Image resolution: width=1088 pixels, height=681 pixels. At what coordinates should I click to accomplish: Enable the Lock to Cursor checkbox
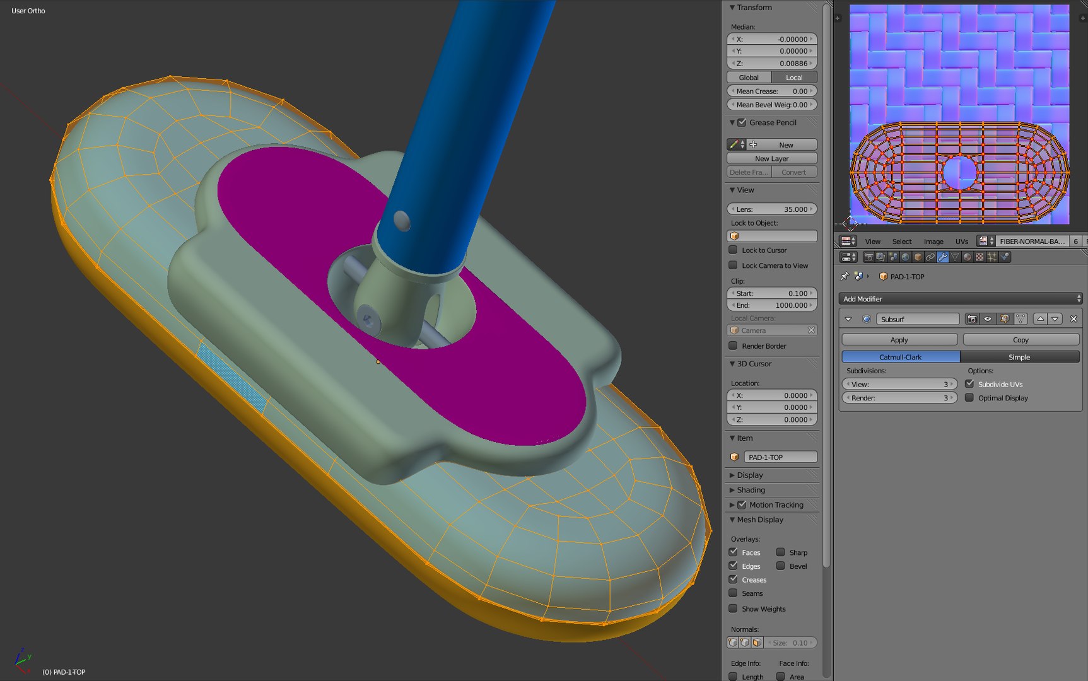[733, 250]
